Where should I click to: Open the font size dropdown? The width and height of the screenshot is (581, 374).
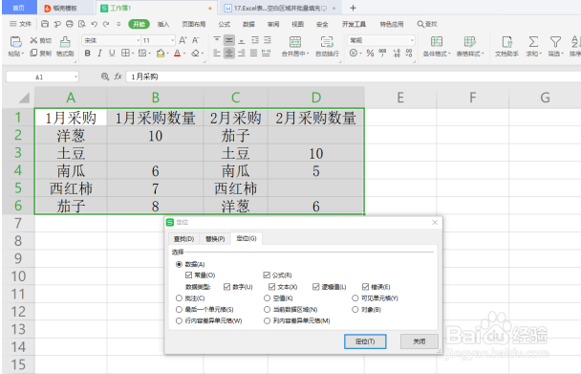click(173, 40)
